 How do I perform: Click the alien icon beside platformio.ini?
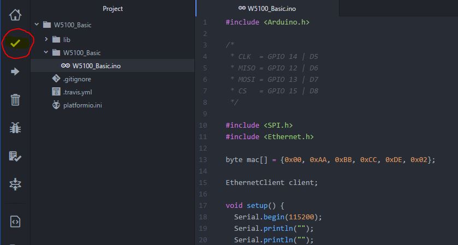pos(56,105)
